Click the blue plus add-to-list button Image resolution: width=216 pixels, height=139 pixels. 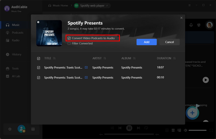pyautogui.click(x=192, y=113)
